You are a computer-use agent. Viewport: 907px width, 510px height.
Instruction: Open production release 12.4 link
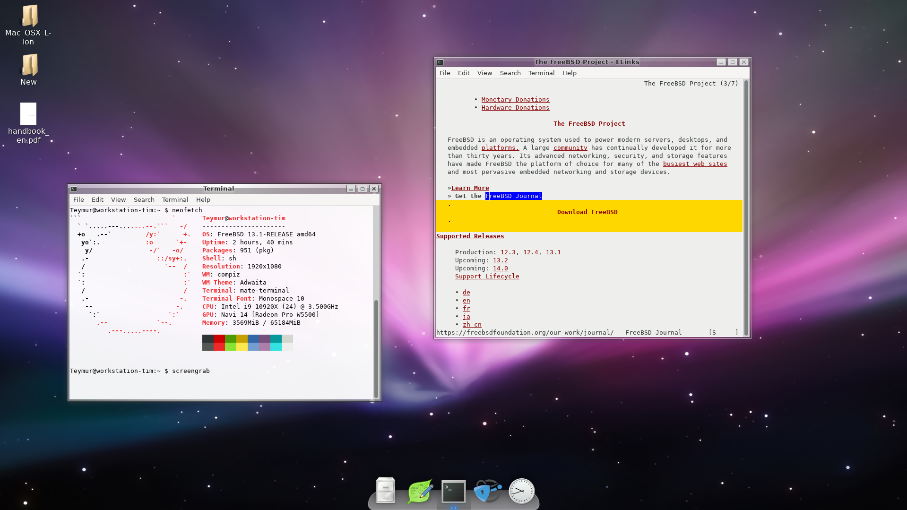pos(530,252)
